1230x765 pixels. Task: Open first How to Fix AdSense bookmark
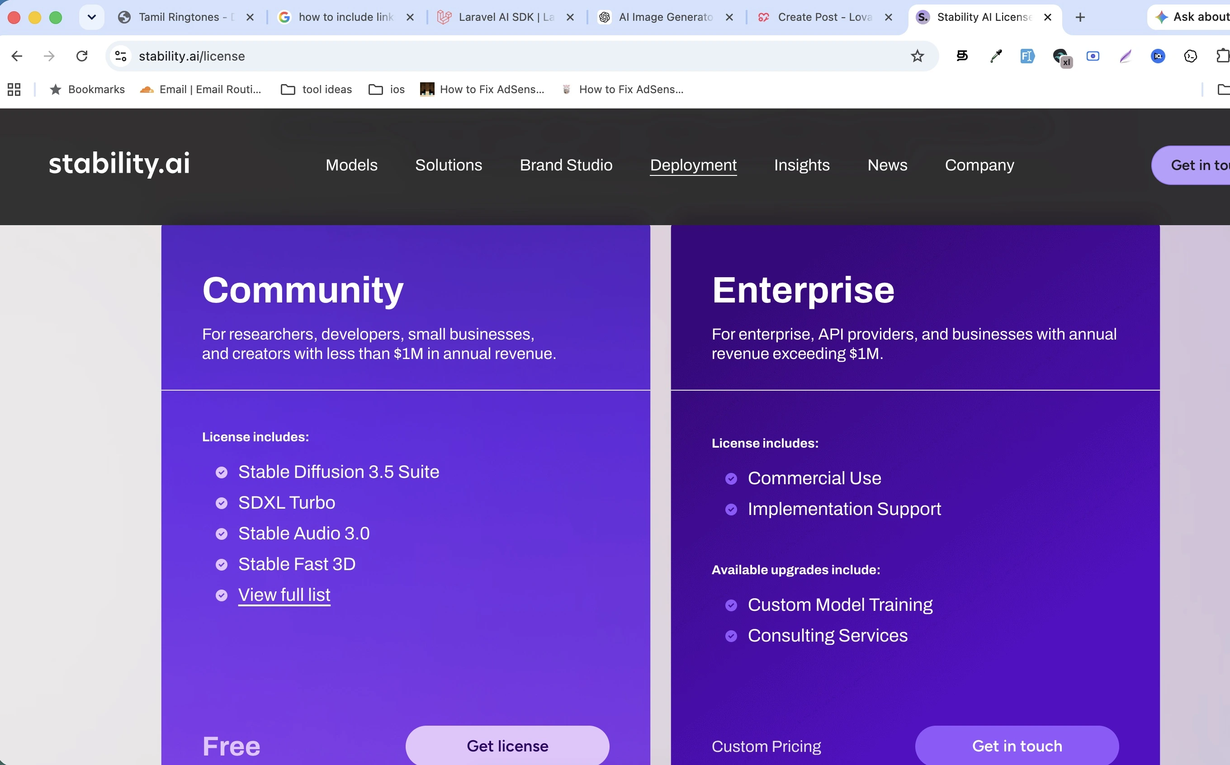point(482,90)
